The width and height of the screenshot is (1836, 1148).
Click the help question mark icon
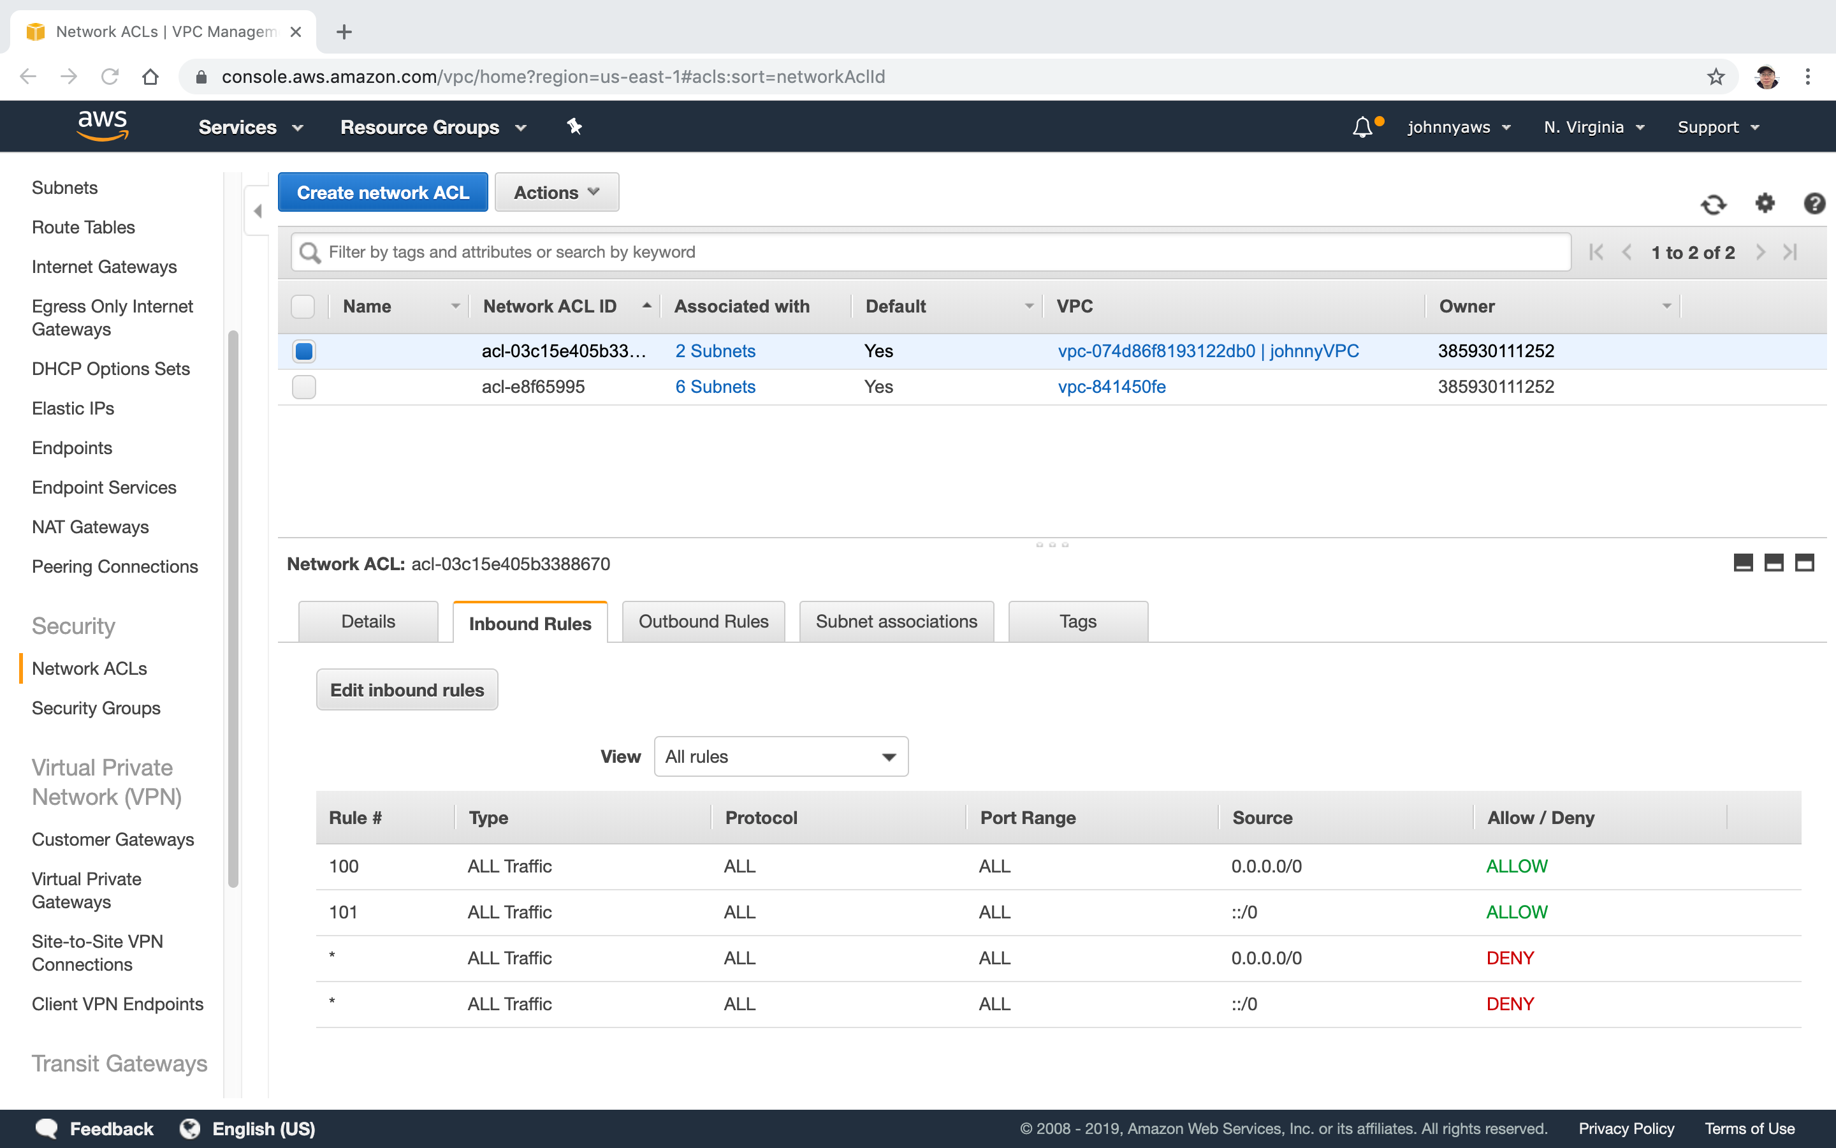[x=1814, y=203]
